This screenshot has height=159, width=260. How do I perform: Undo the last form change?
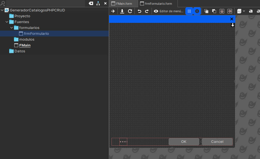139,11
